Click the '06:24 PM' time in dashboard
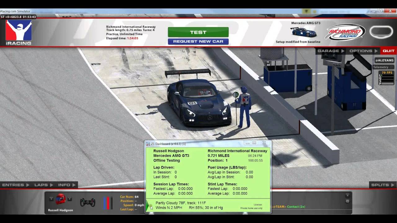Viewport: 397px width, 223px height. 255,156
